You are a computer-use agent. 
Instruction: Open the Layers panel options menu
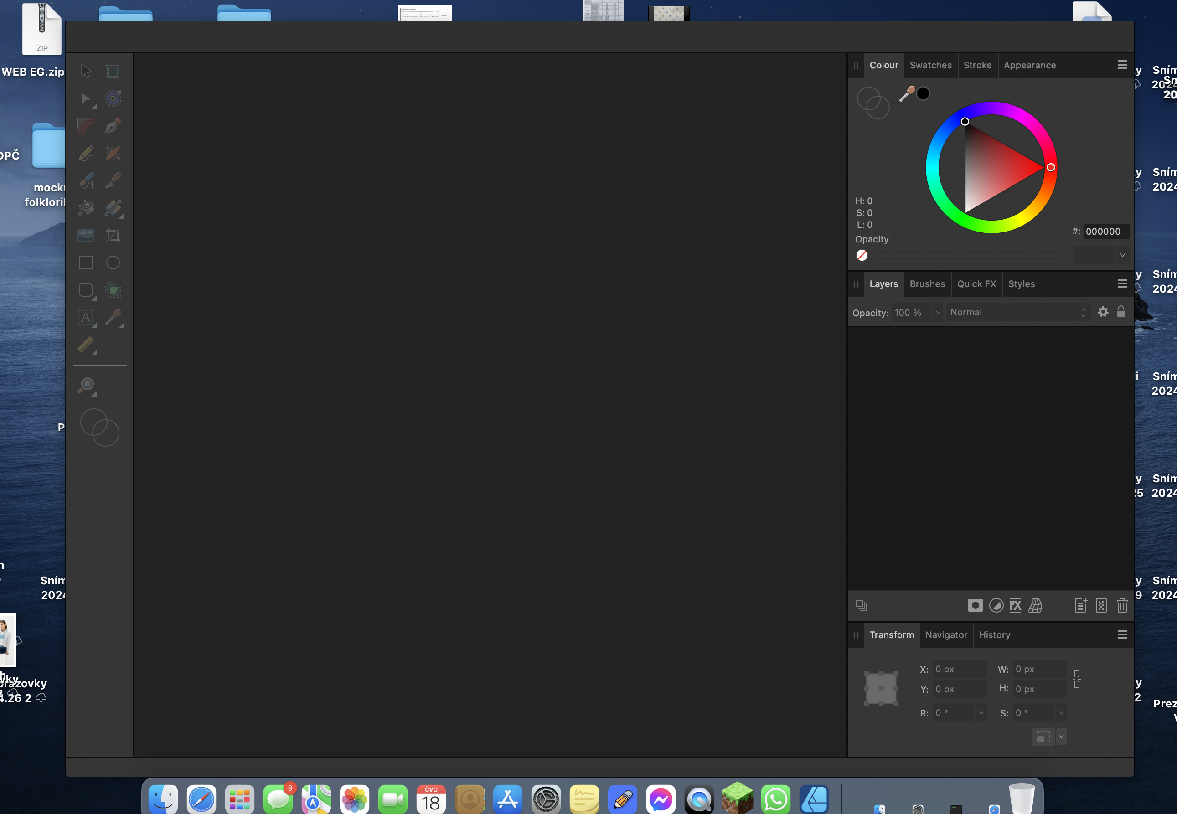coord(1122,283)
